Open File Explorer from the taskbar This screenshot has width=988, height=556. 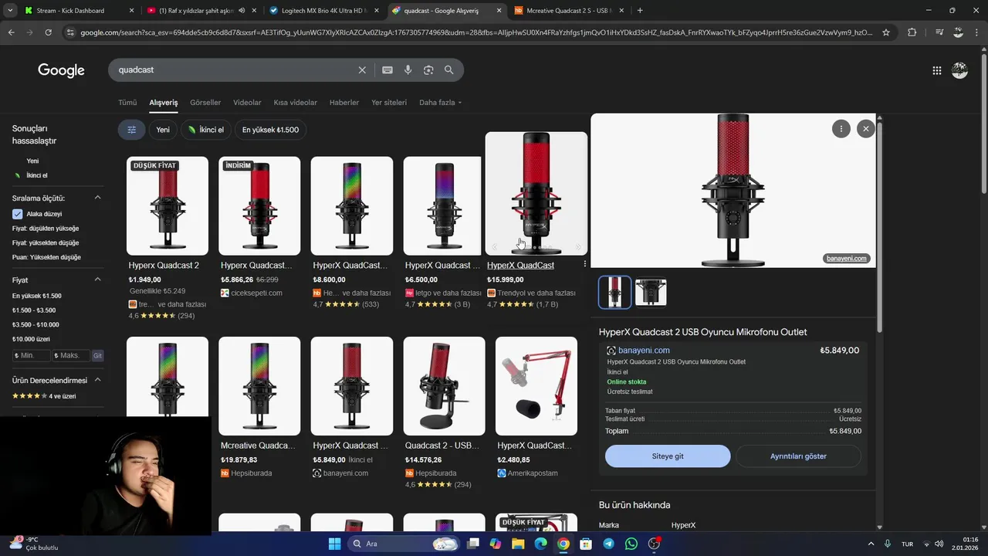coord(518,544)
